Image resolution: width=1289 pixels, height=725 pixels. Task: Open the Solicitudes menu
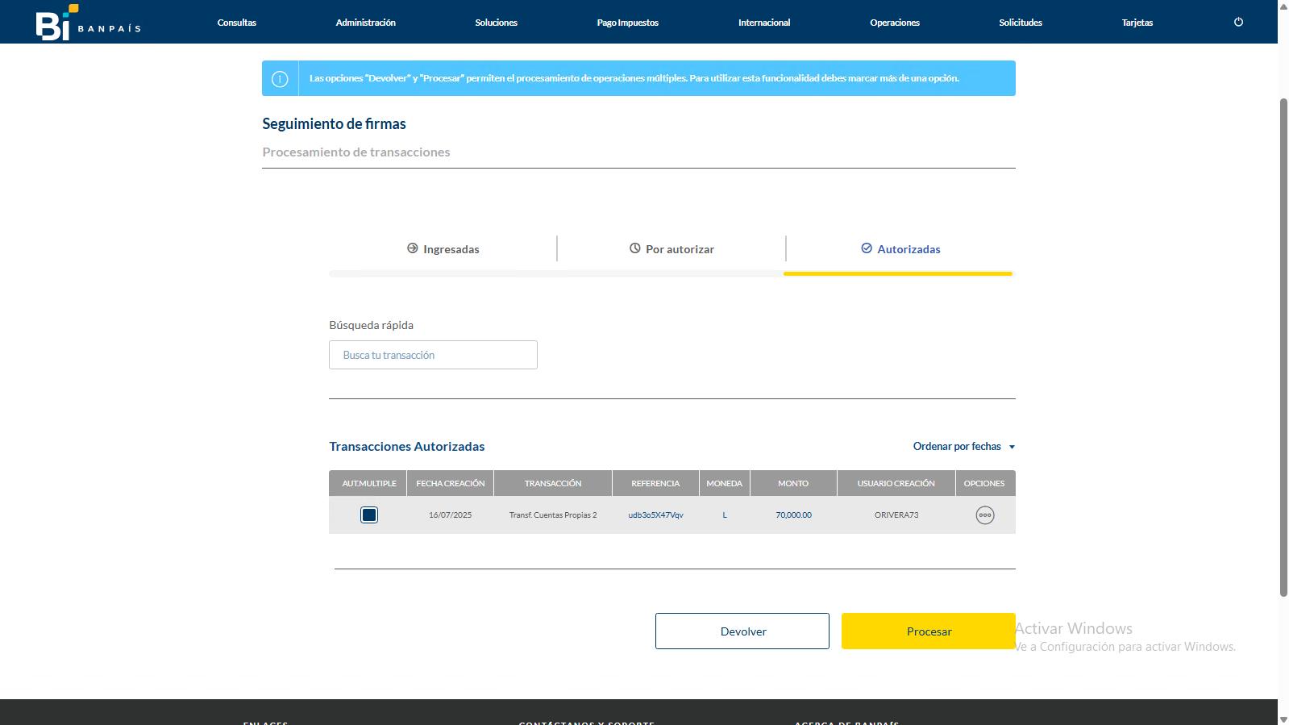[x=1021, y=23]
